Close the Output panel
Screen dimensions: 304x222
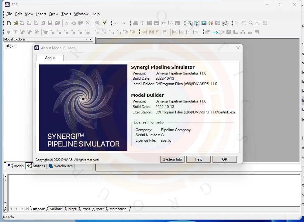click(x=5, y=176)
